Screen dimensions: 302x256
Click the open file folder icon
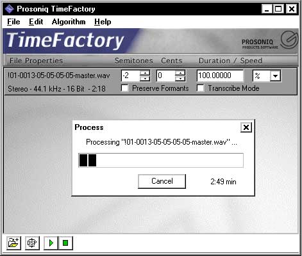[x=13, y=243]
